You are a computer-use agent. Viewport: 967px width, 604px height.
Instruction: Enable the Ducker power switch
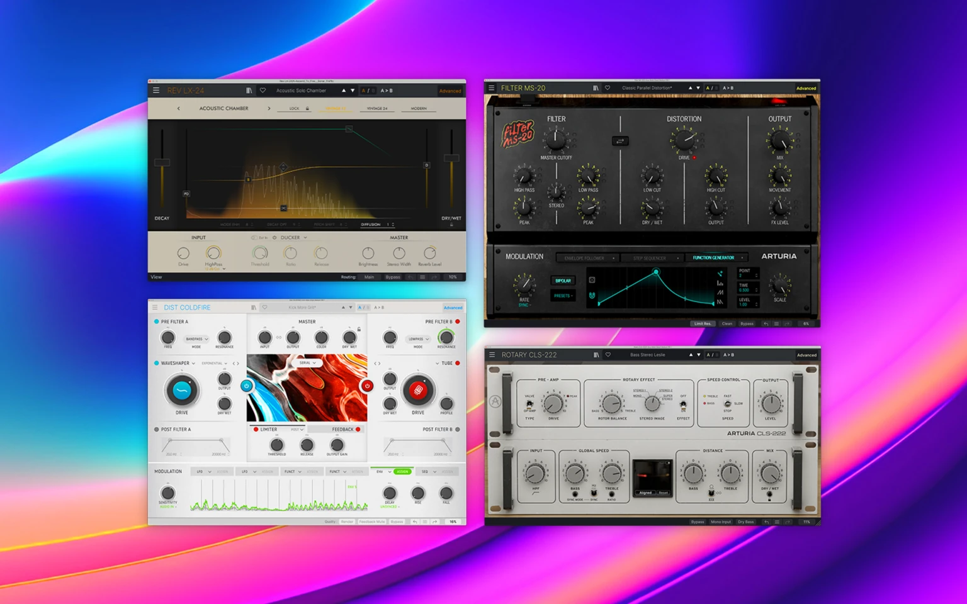coord(274,238)
